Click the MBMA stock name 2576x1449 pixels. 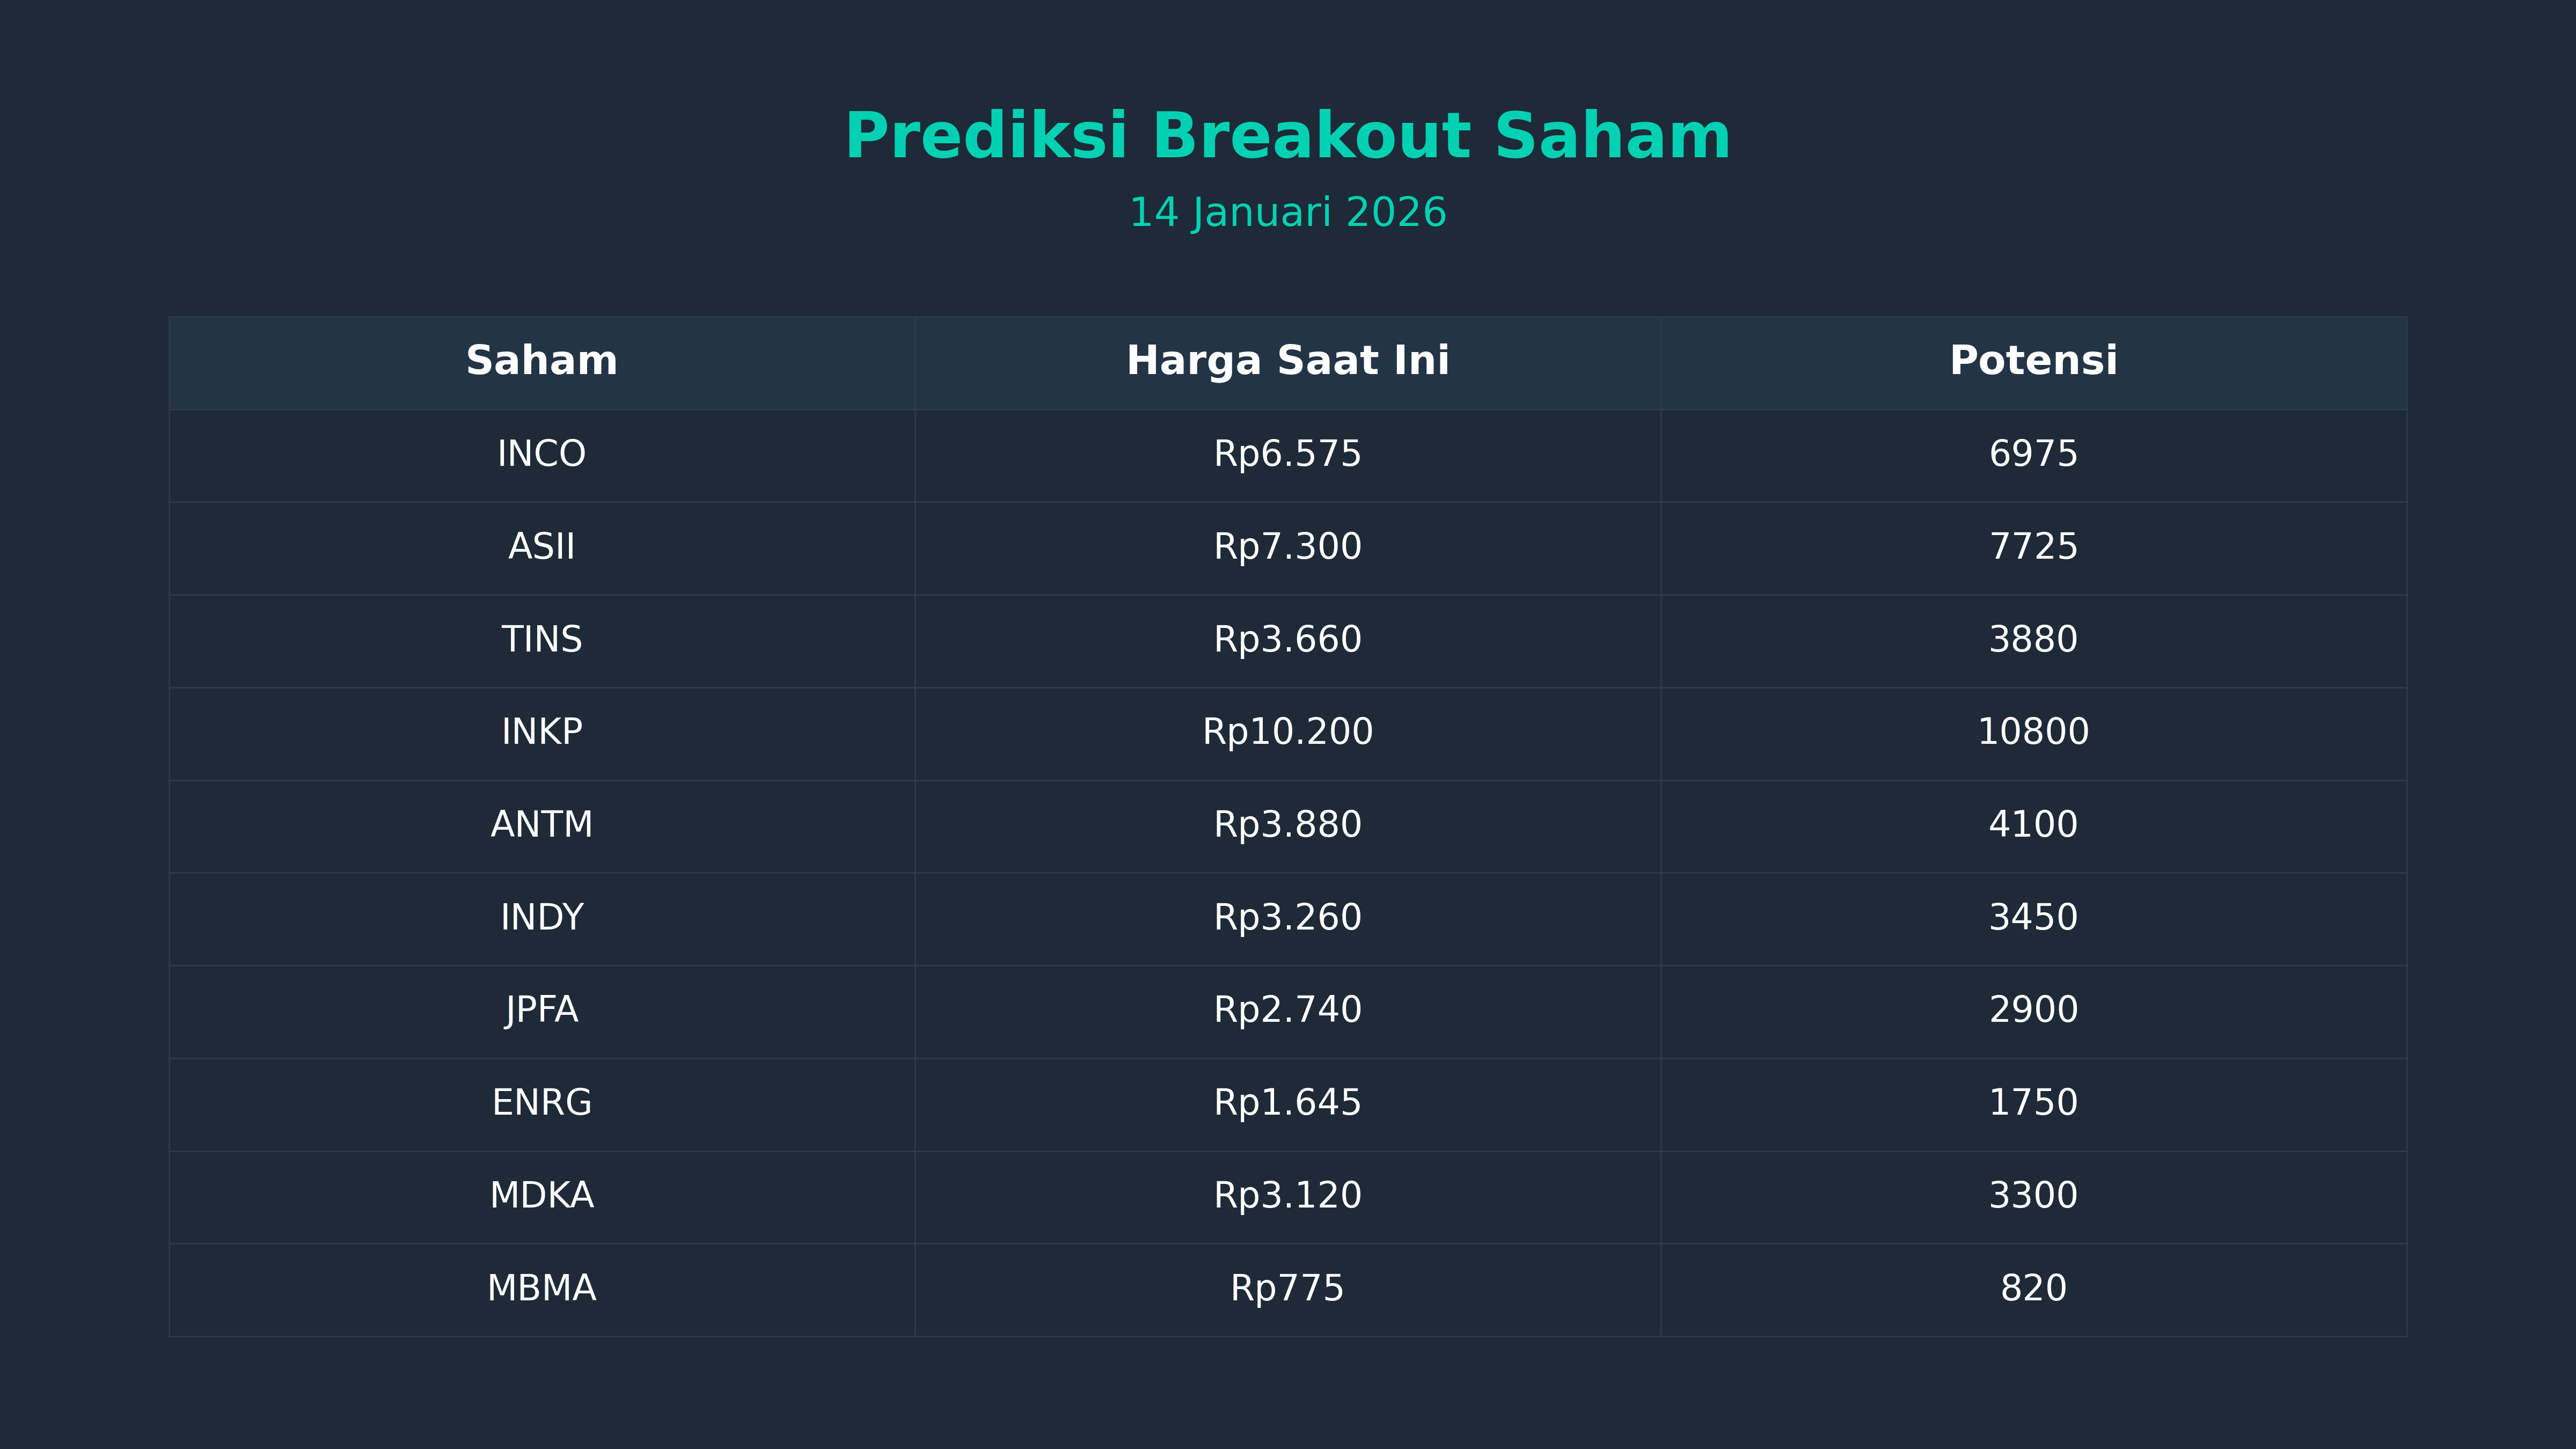(541, 1288)
